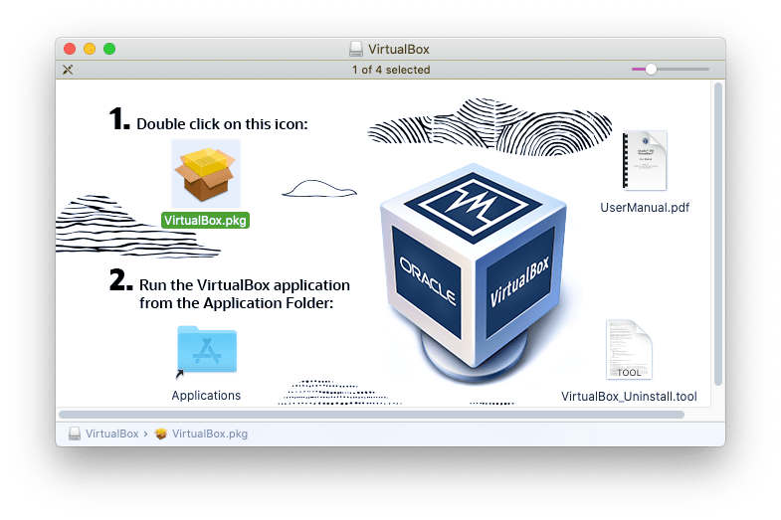
Task: Click the icon size slider knob
Action: (651, 70)
